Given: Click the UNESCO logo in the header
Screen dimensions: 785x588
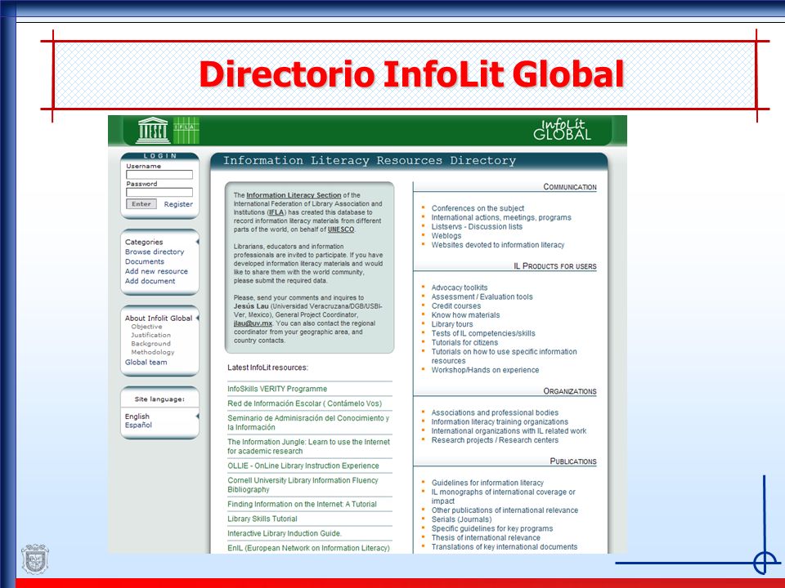Looking at the screenshot, I should tap(153, 131).
